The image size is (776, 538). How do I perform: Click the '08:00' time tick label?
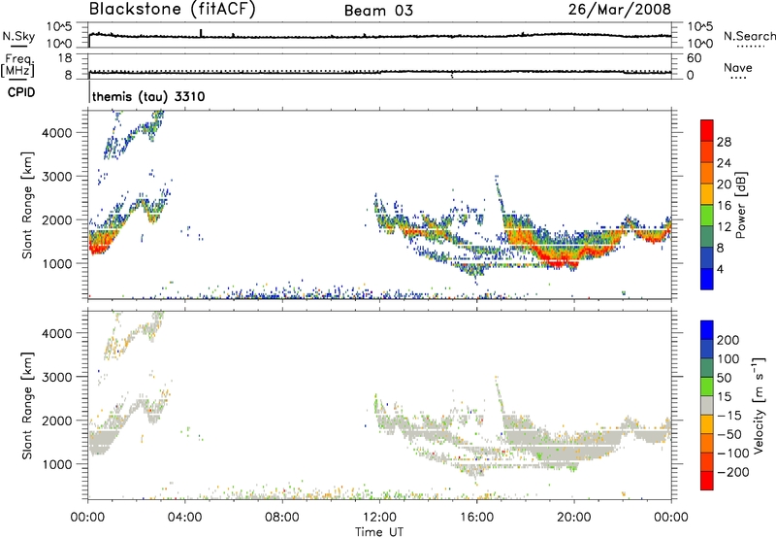tap(282, 518)
